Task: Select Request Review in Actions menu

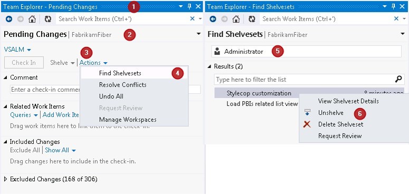Action: pyautogui.click(x=134, y=108)
